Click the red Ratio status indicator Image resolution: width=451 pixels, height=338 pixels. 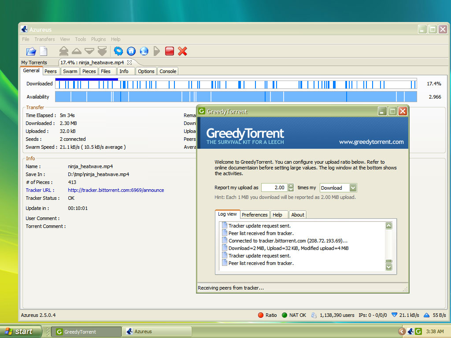[261, 315]
